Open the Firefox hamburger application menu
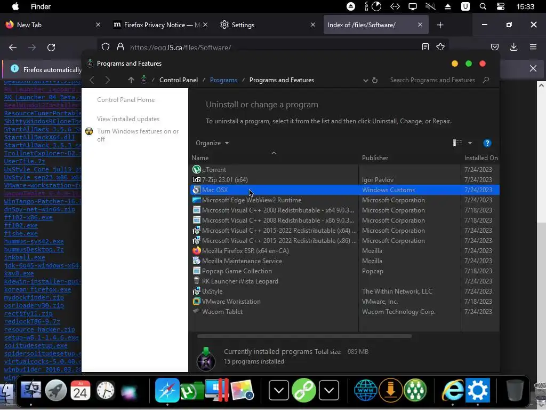The height and width of the screenshot is (410, 546). tap(533, 47)
